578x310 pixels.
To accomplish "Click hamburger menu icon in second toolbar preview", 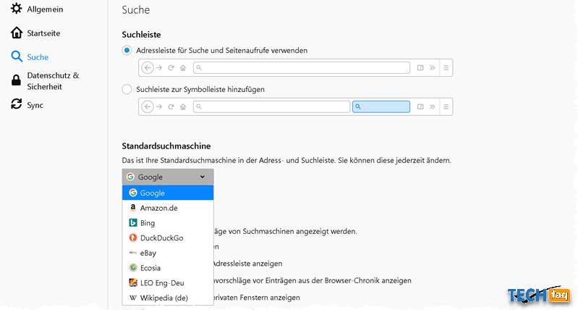I will click(x=446, y=106).
